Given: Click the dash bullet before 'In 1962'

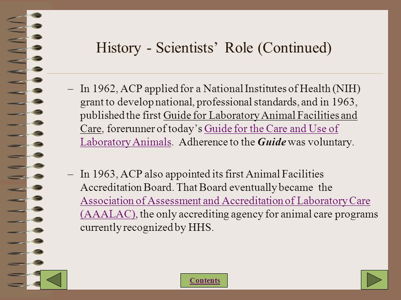Looking at the screenshot, I should tap(70, 89).
